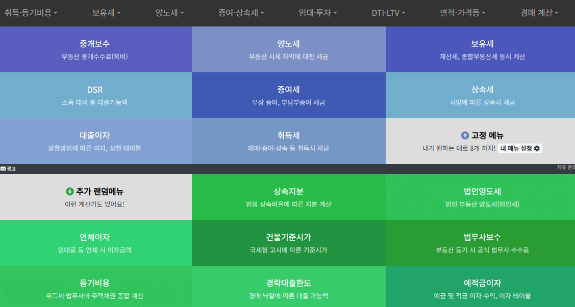
Task: Click the gear icon on 내 메뉴 설정
Action: pos(537,148)
